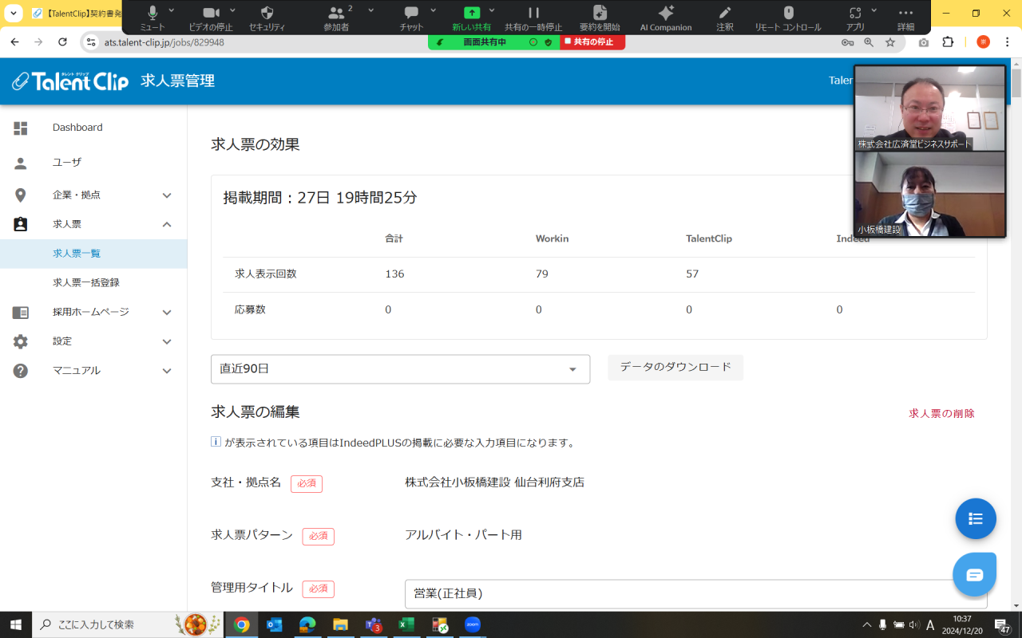Click the address bar URL
This screenshot has height=638, width=1022.
pyautogui.click(x=164, y=42)
